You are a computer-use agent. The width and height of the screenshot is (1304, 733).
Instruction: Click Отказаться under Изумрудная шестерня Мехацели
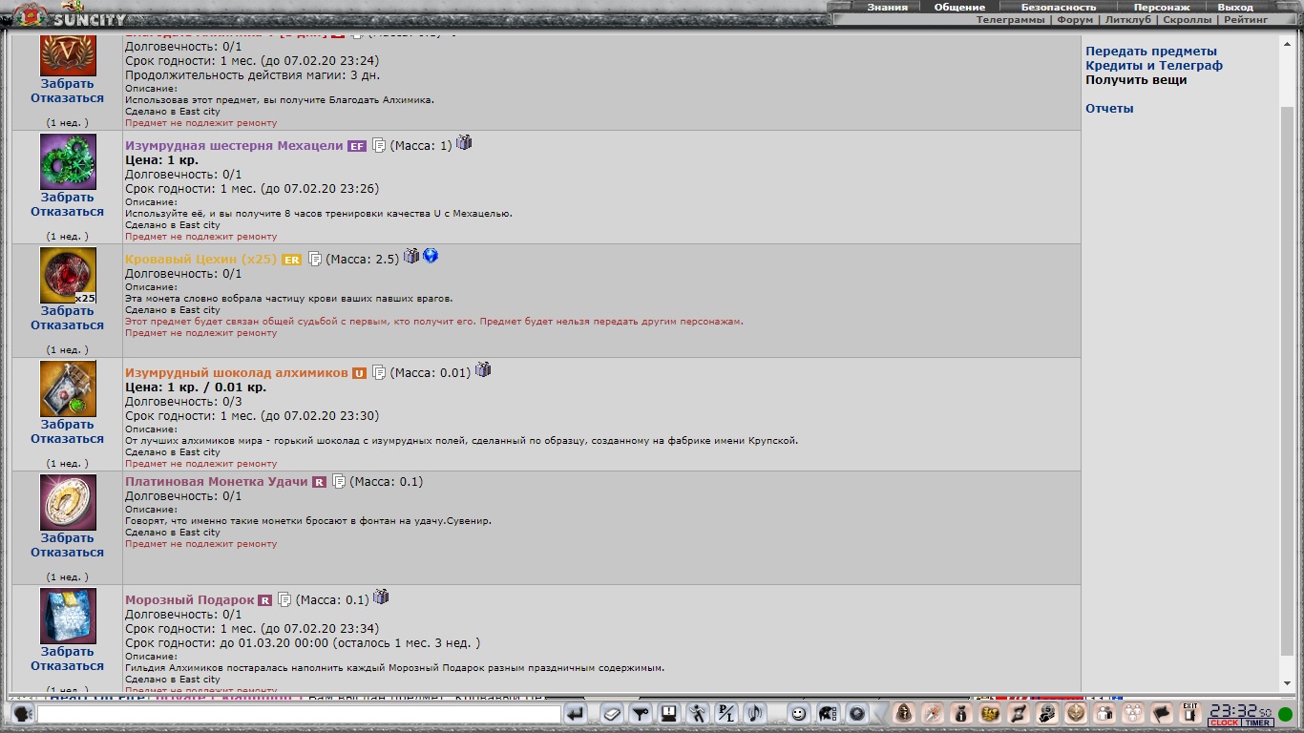67,212
